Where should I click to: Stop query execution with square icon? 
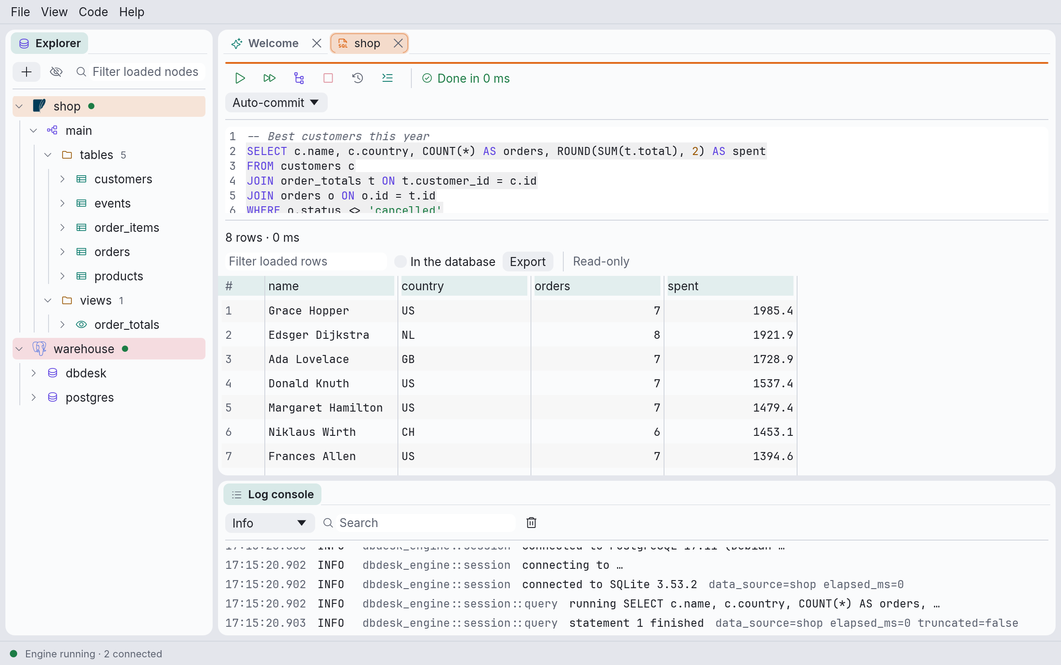coord(328,78)
